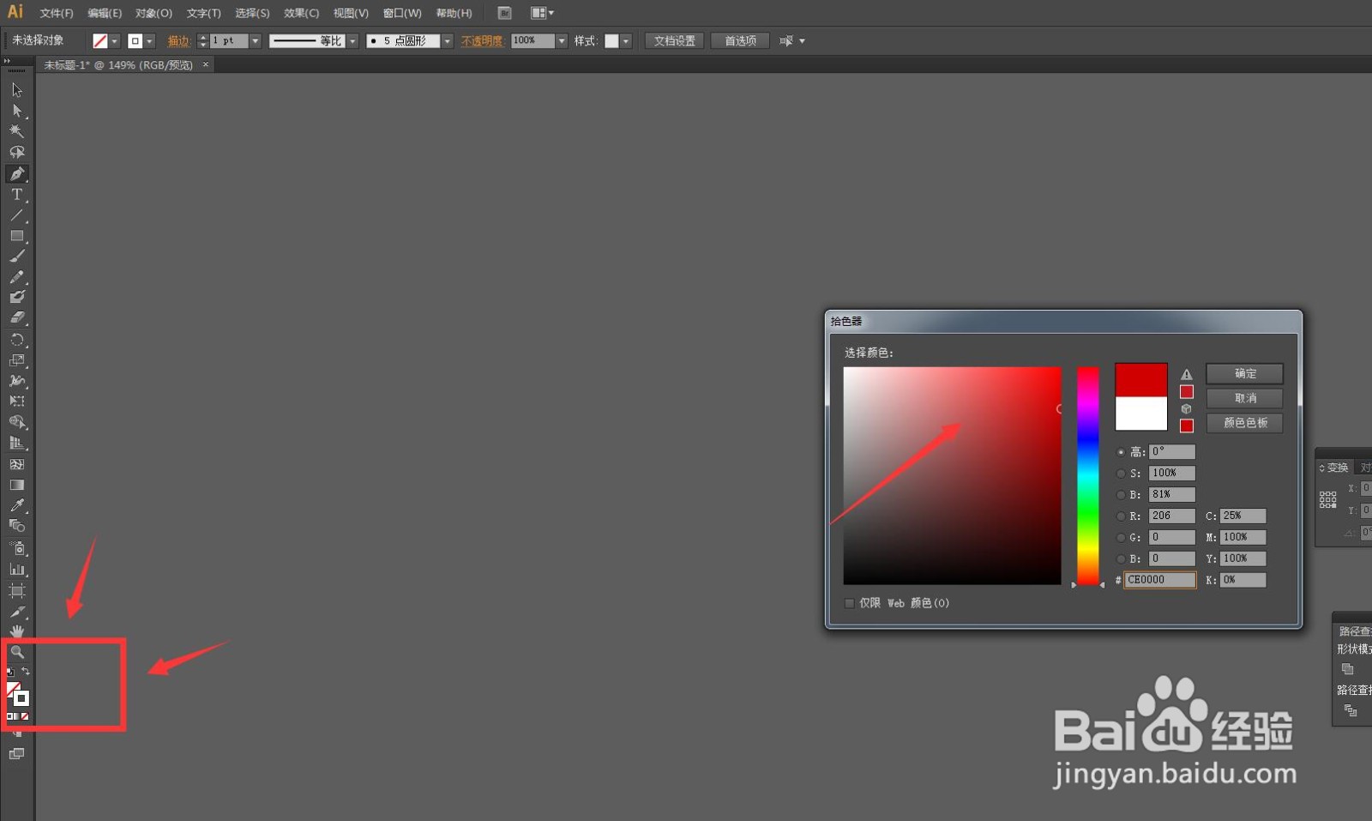Select the Free Transform tool
This screenshot has height=821, width=1372.
click(17, 401)
